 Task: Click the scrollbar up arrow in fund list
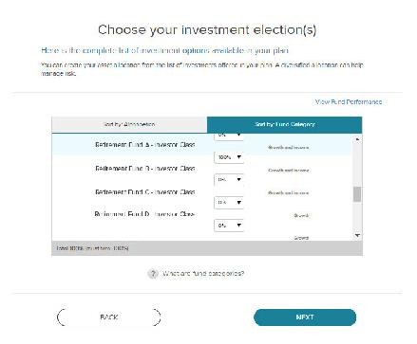(x=357, y=139)
